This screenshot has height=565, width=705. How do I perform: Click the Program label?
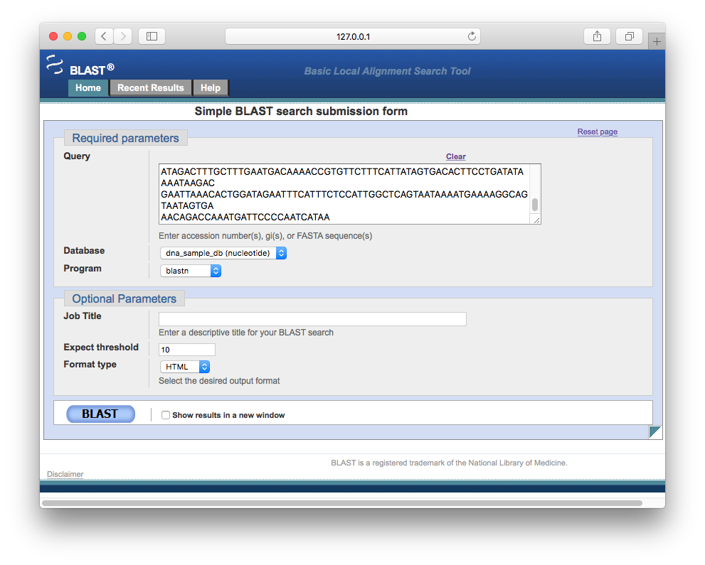pyautogui.click(x=83, y=268)
